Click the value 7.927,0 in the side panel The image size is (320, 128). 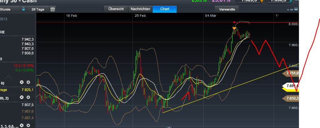[28, 48]
